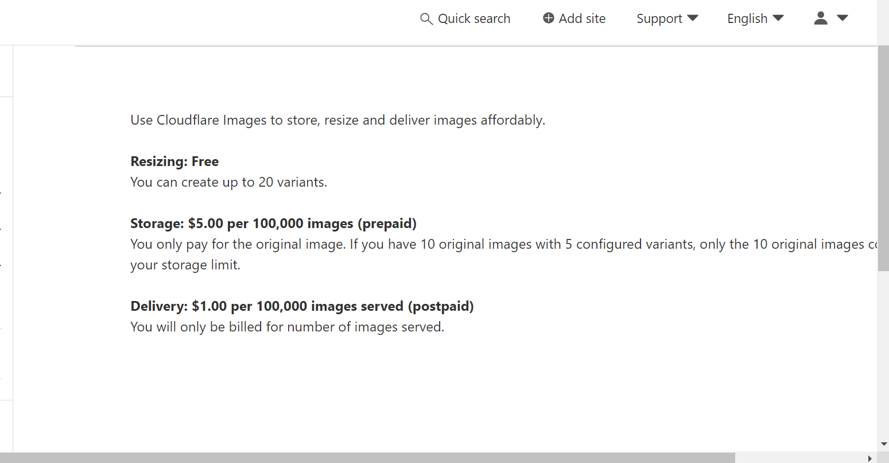Viewport: 889px width, 463px height.
Task: Click the scroll right arrow
Action: (870, 458)
